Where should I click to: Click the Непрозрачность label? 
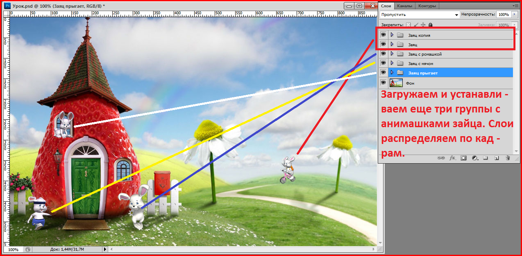[478, 14]
